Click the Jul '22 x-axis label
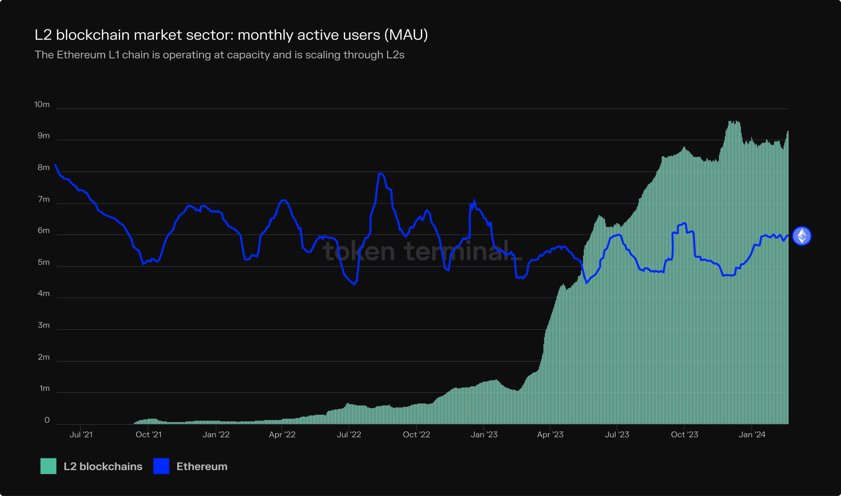 click(x=349, y=434)
